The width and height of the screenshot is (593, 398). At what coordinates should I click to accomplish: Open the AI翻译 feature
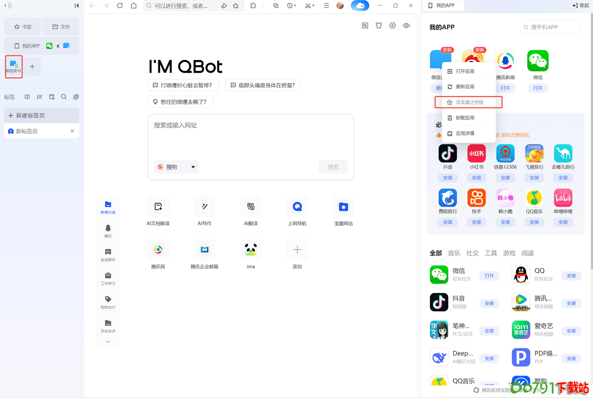251,211
